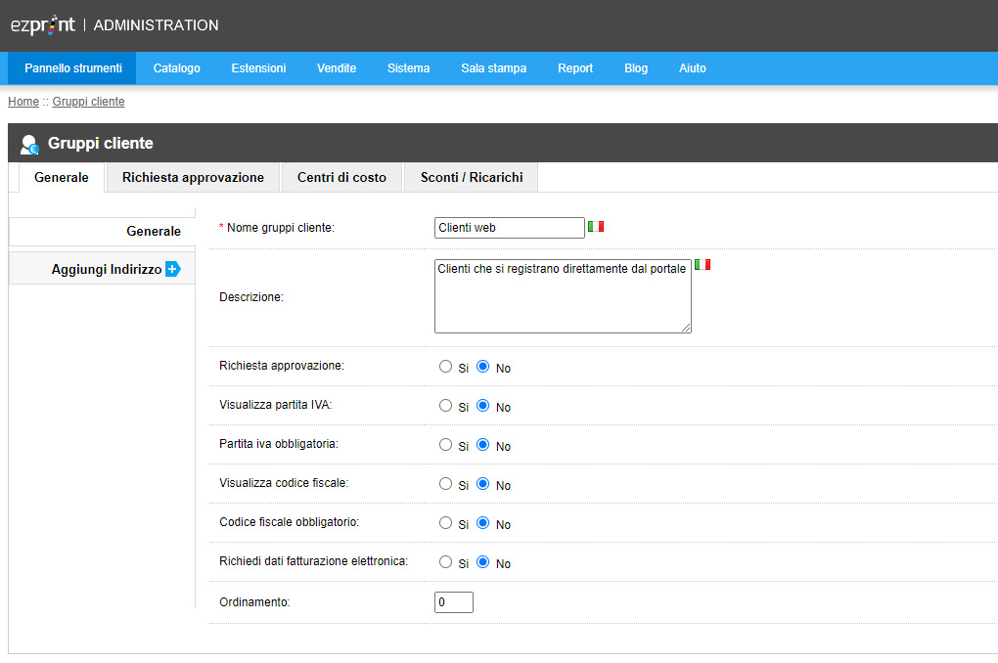
Task: Click the Italian flag beside Descrizione textarea
Action: 703,264
